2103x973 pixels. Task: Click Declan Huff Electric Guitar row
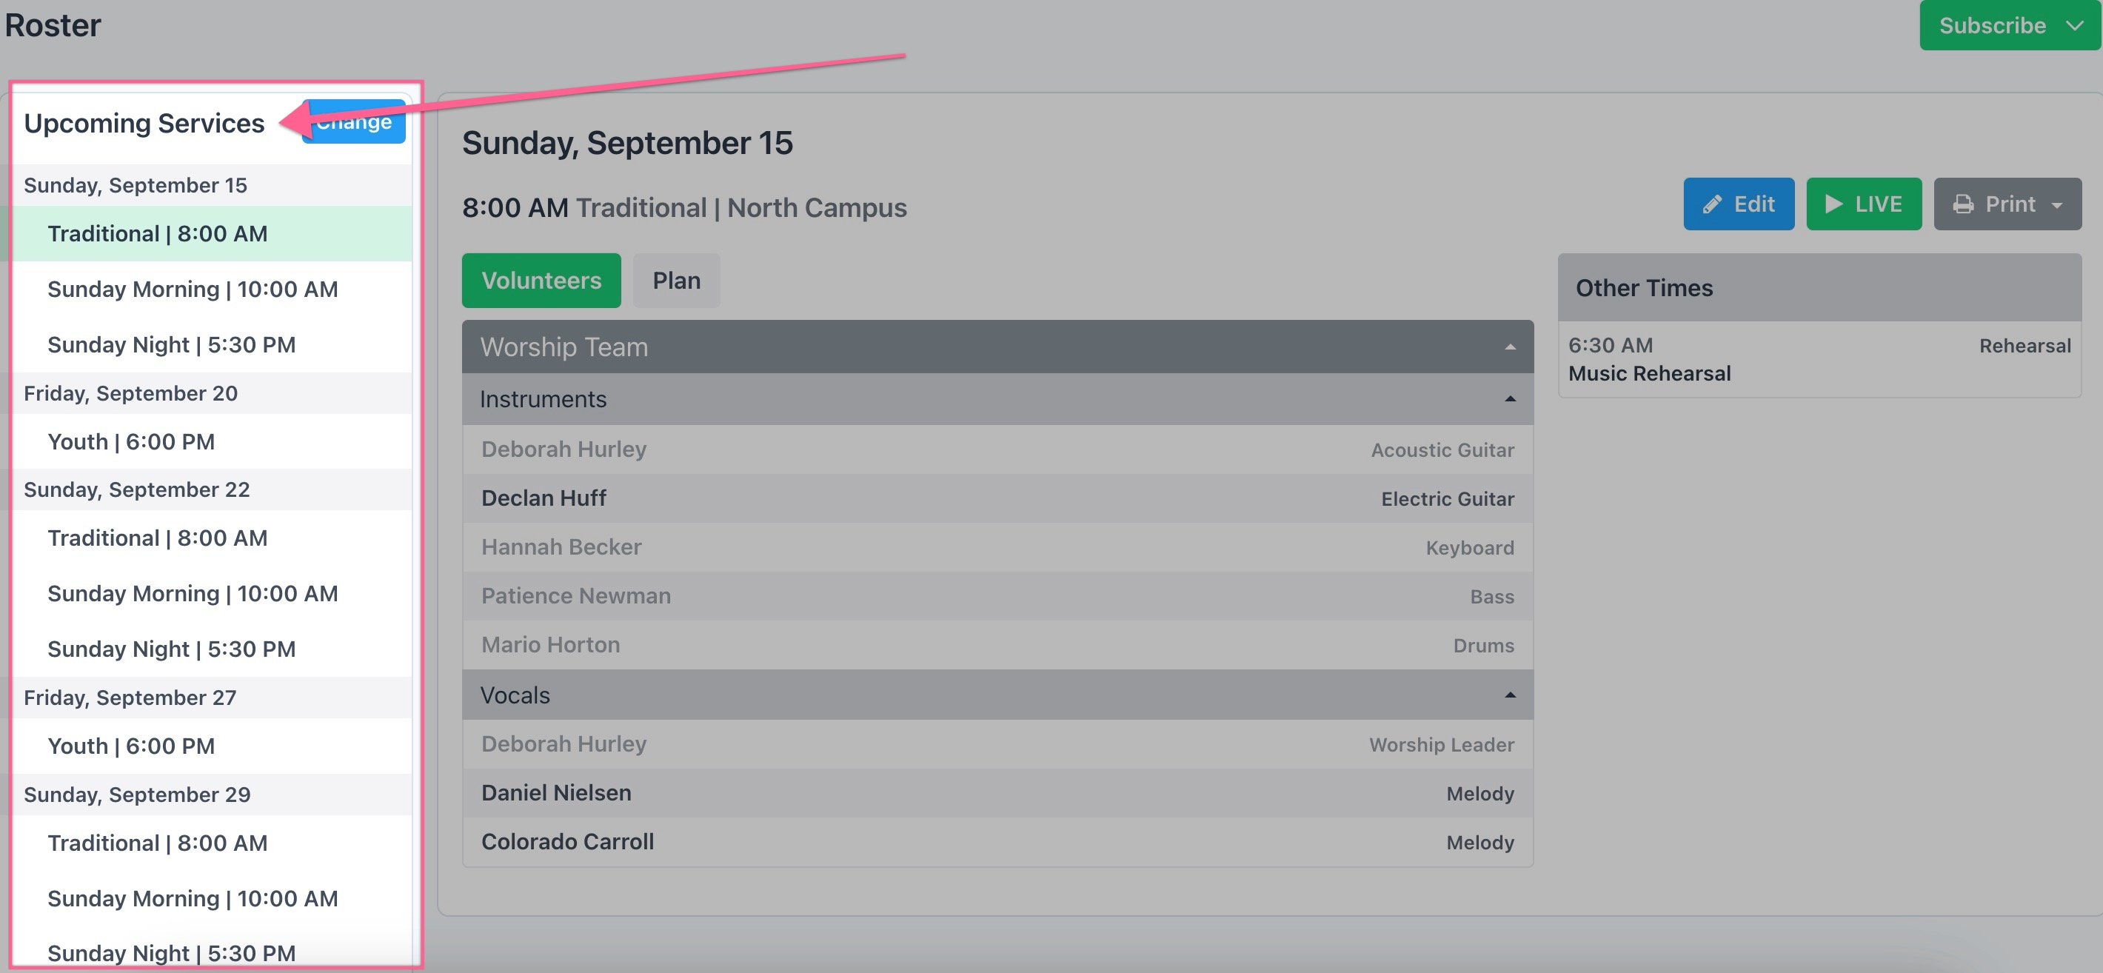(x=997, y=499)
